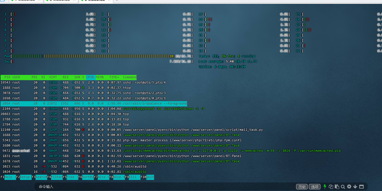The height and width of the screenshot is (191, 382).
Task: Click the green lightning quick-command icon
Action: point(325,187)
